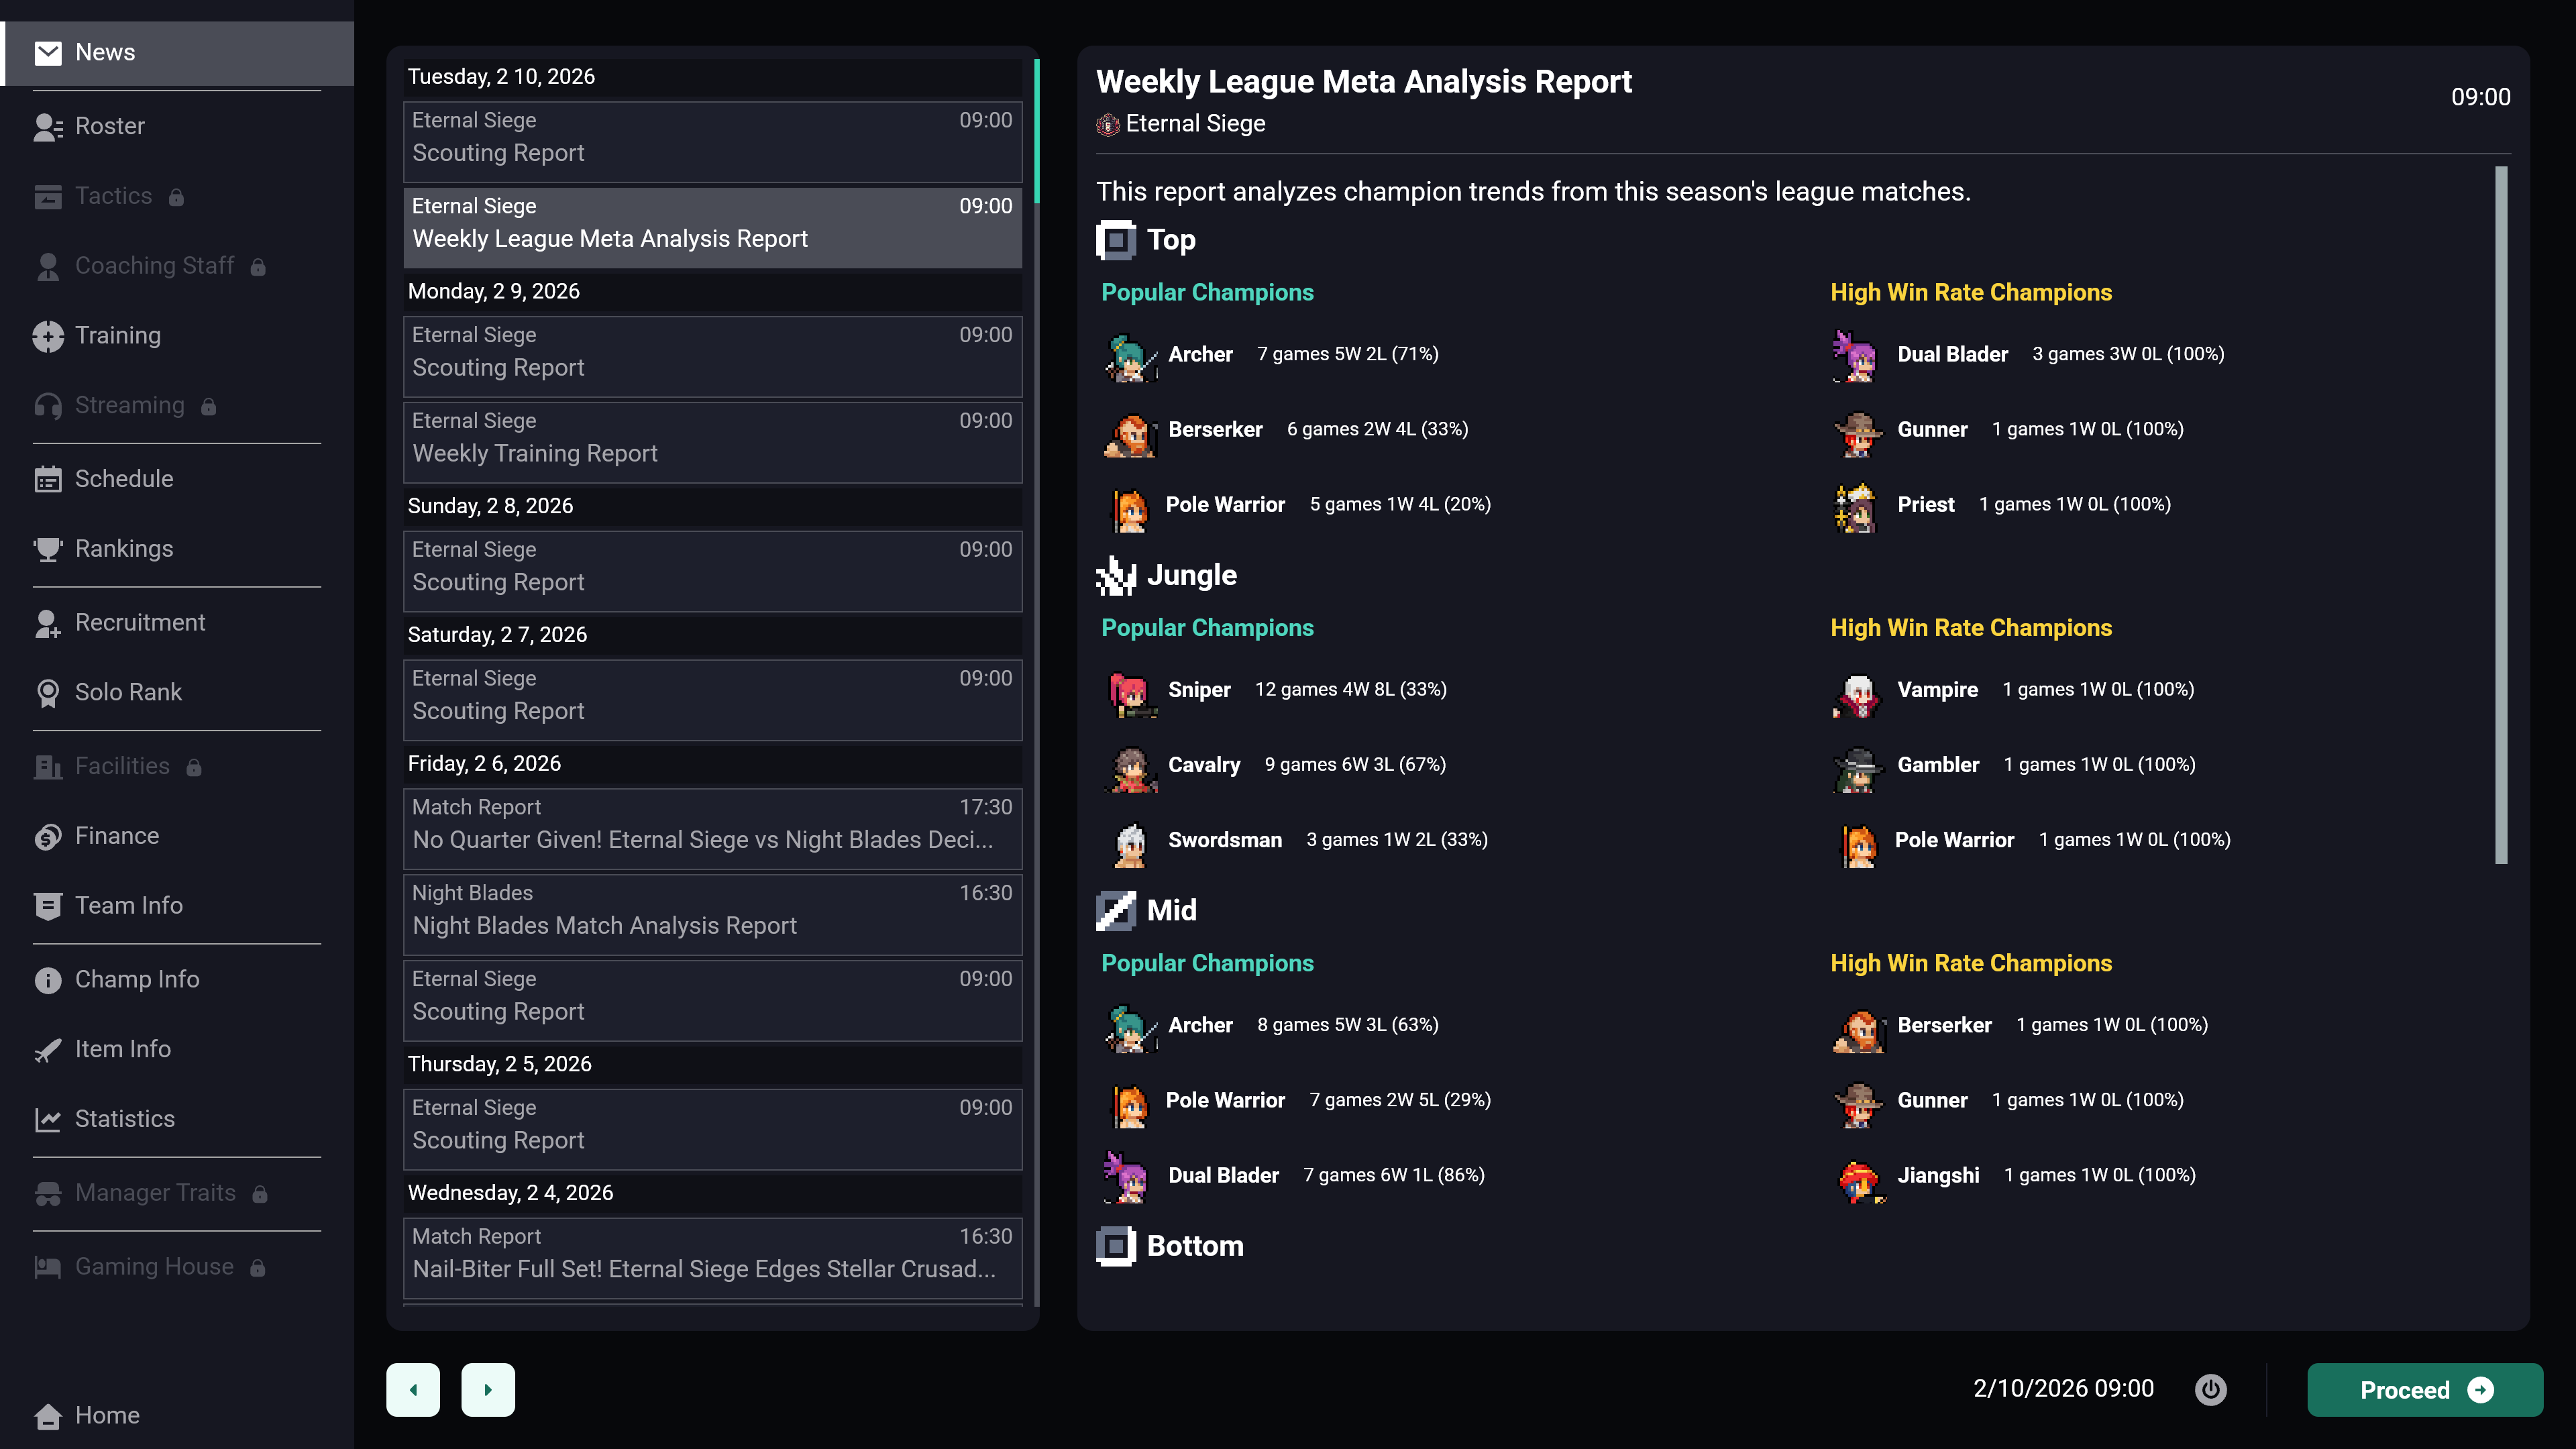This screenshot has height=1449, width=2576.
Task: Open the Finance coin icon
Action: point(48,837)
